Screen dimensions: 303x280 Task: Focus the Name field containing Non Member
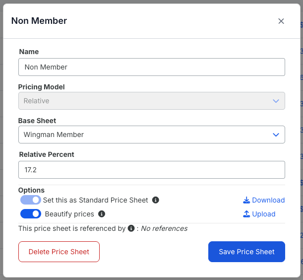point(152,67)
